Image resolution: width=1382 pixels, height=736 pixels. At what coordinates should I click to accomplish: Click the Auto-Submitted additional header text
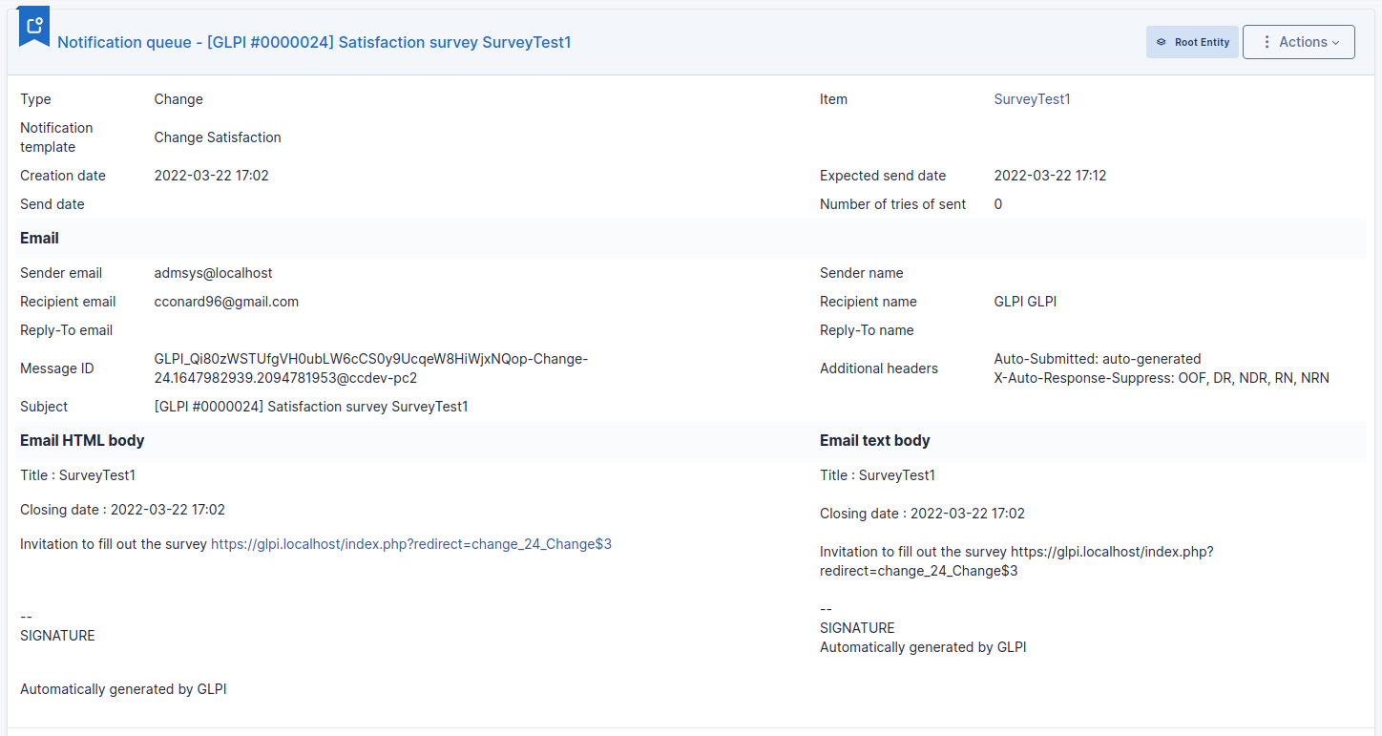[1098, 359]
